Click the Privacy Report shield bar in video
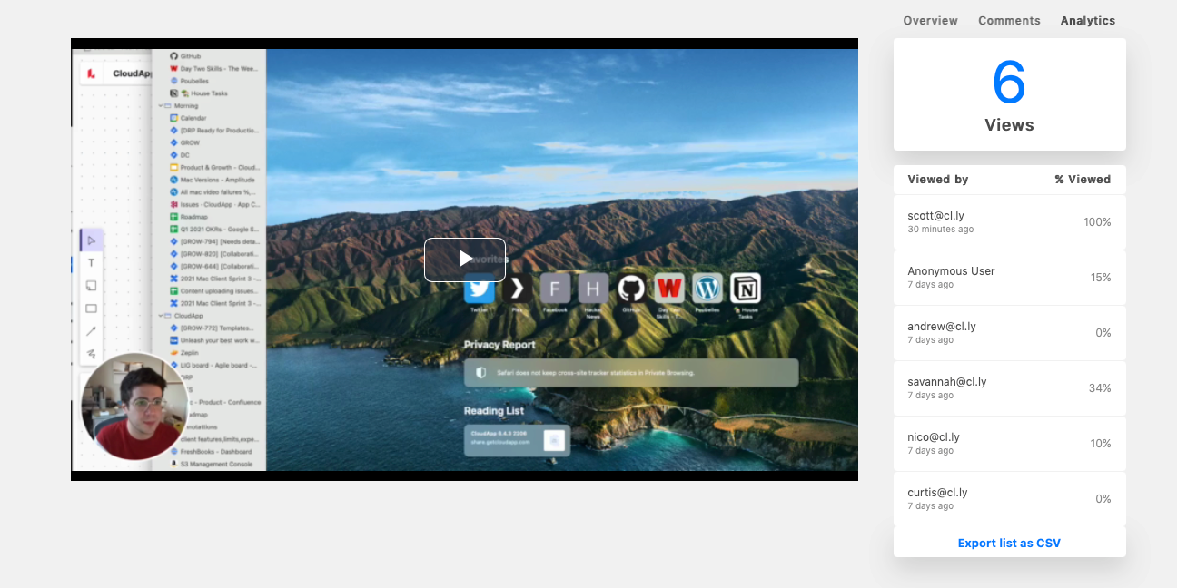The image size is (1177, 588). pyautogui.click(x=631, y=372)
